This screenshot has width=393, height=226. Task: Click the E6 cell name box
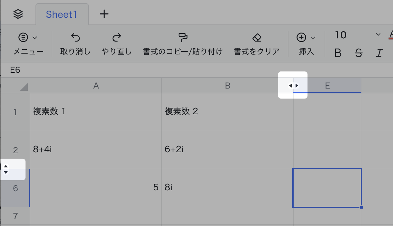[15, 70]
